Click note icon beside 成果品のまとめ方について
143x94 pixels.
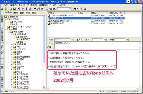[x=49, y=21]
